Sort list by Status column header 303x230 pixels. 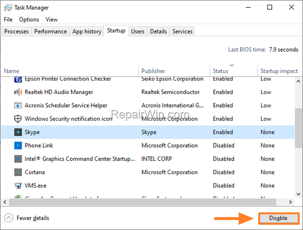pos(234,70)
